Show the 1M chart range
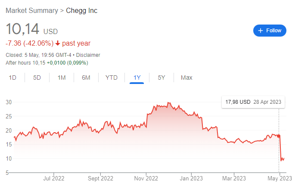 tap(62, 77)
